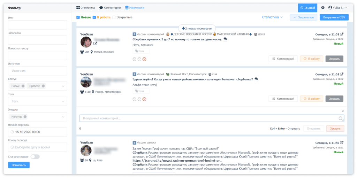Open external link icon of Волчанск mention
The height and width of the screenshot is (178, 357).
[342, 34]
